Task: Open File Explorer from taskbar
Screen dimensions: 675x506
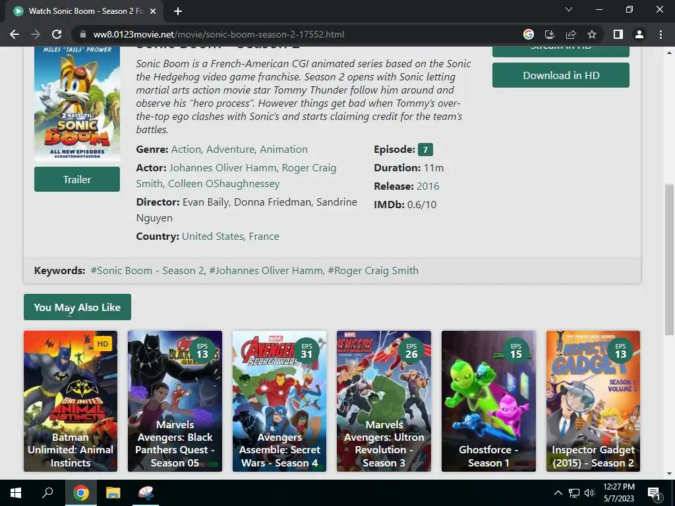Action: coord(113,493)
